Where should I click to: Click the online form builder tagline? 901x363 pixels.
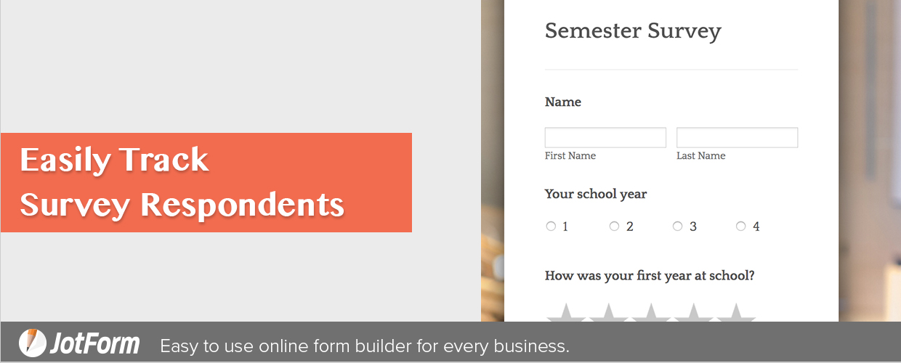(x=365, y=346)
